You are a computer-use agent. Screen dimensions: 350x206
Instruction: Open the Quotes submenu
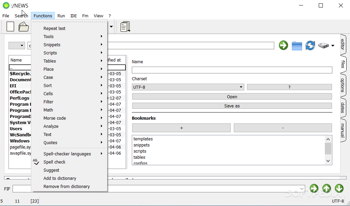(x=69, y=143)
